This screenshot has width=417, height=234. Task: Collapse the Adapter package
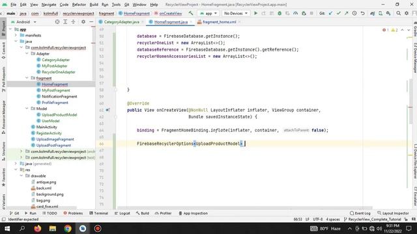tap(27, 53)
